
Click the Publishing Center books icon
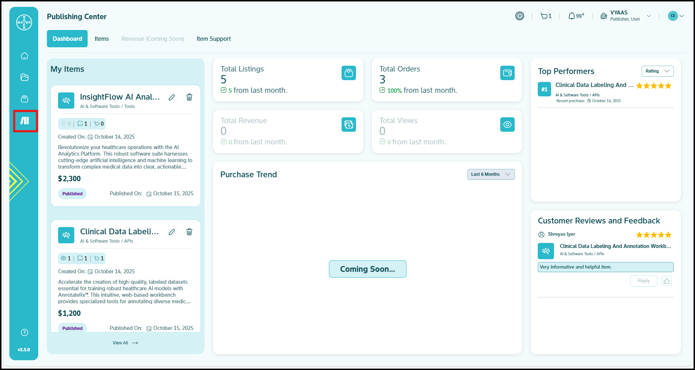click(25, 121)
